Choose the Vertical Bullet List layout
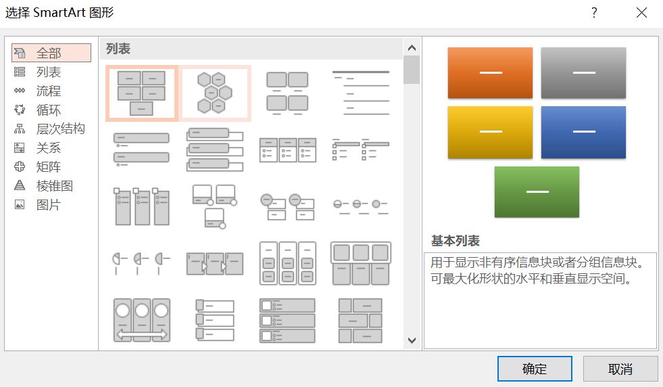The width and height of the screenshot is (663, 387). point(142,150)
